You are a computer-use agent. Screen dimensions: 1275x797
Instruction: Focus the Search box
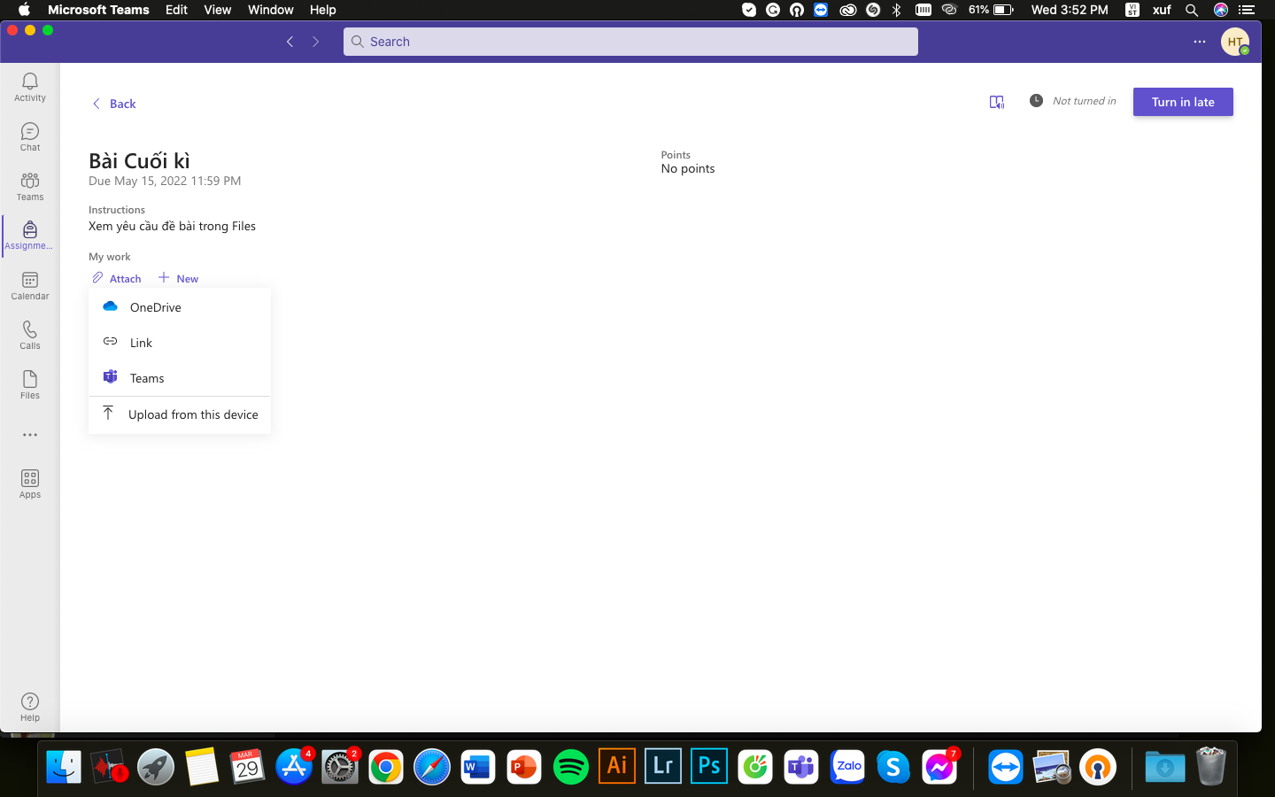630,42
